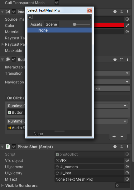Open Photo Shot script help reference
134x190 pixels.
(x=115, y=147)
